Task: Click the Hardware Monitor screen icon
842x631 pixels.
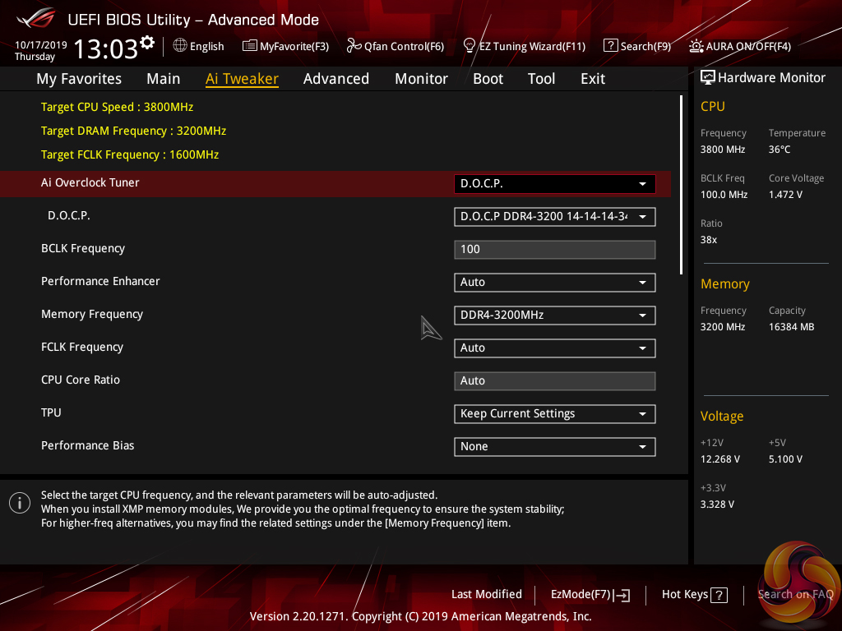Action: point(708,78)
